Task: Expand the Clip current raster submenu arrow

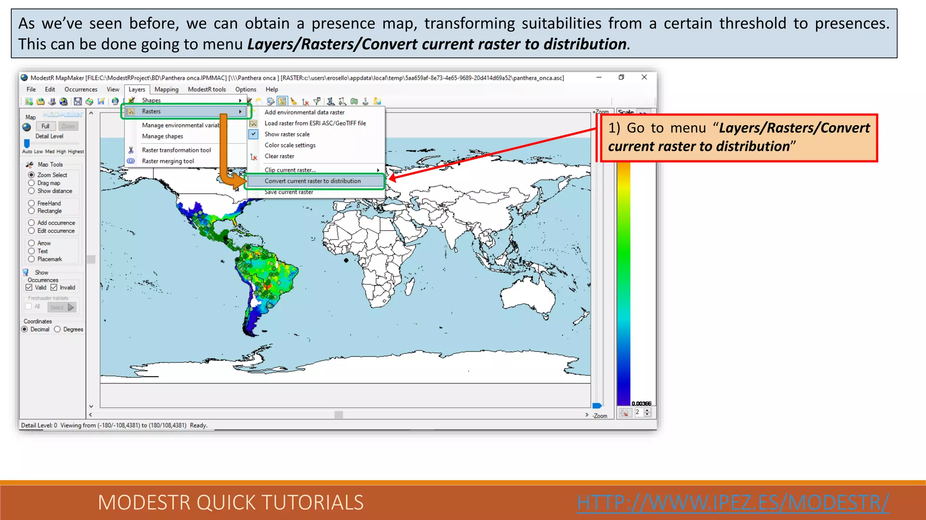Action: point(378,170)
